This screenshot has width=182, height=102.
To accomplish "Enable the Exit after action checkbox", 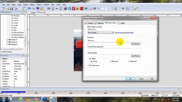I will [x=88, y=65].
